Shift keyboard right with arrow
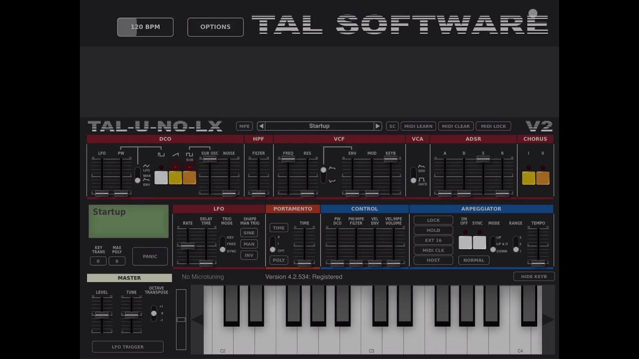Screen dimensions: 639x359 click(548, 320)
